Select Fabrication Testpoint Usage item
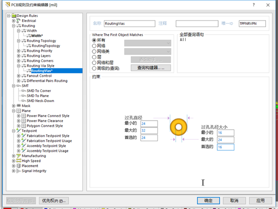 49,141
